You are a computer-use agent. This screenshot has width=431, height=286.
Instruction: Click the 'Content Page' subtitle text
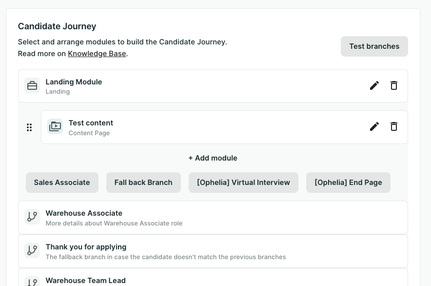click(x=89, y=133)
